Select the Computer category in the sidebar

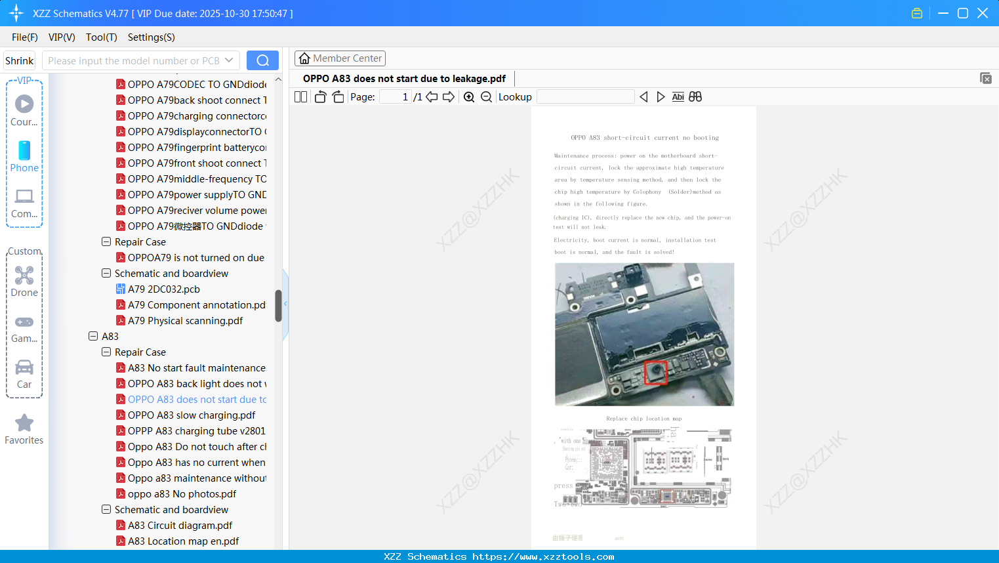[x=24, y=203]
